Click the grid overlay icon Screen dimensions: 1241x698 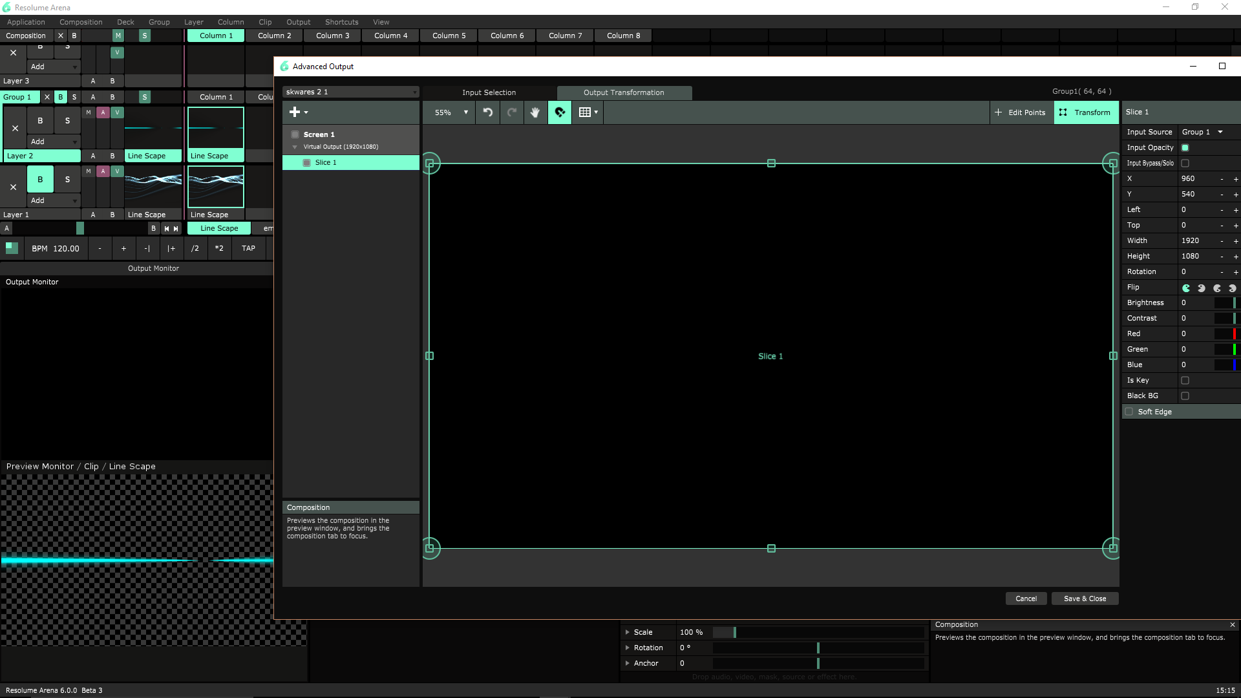coord(585,112)
